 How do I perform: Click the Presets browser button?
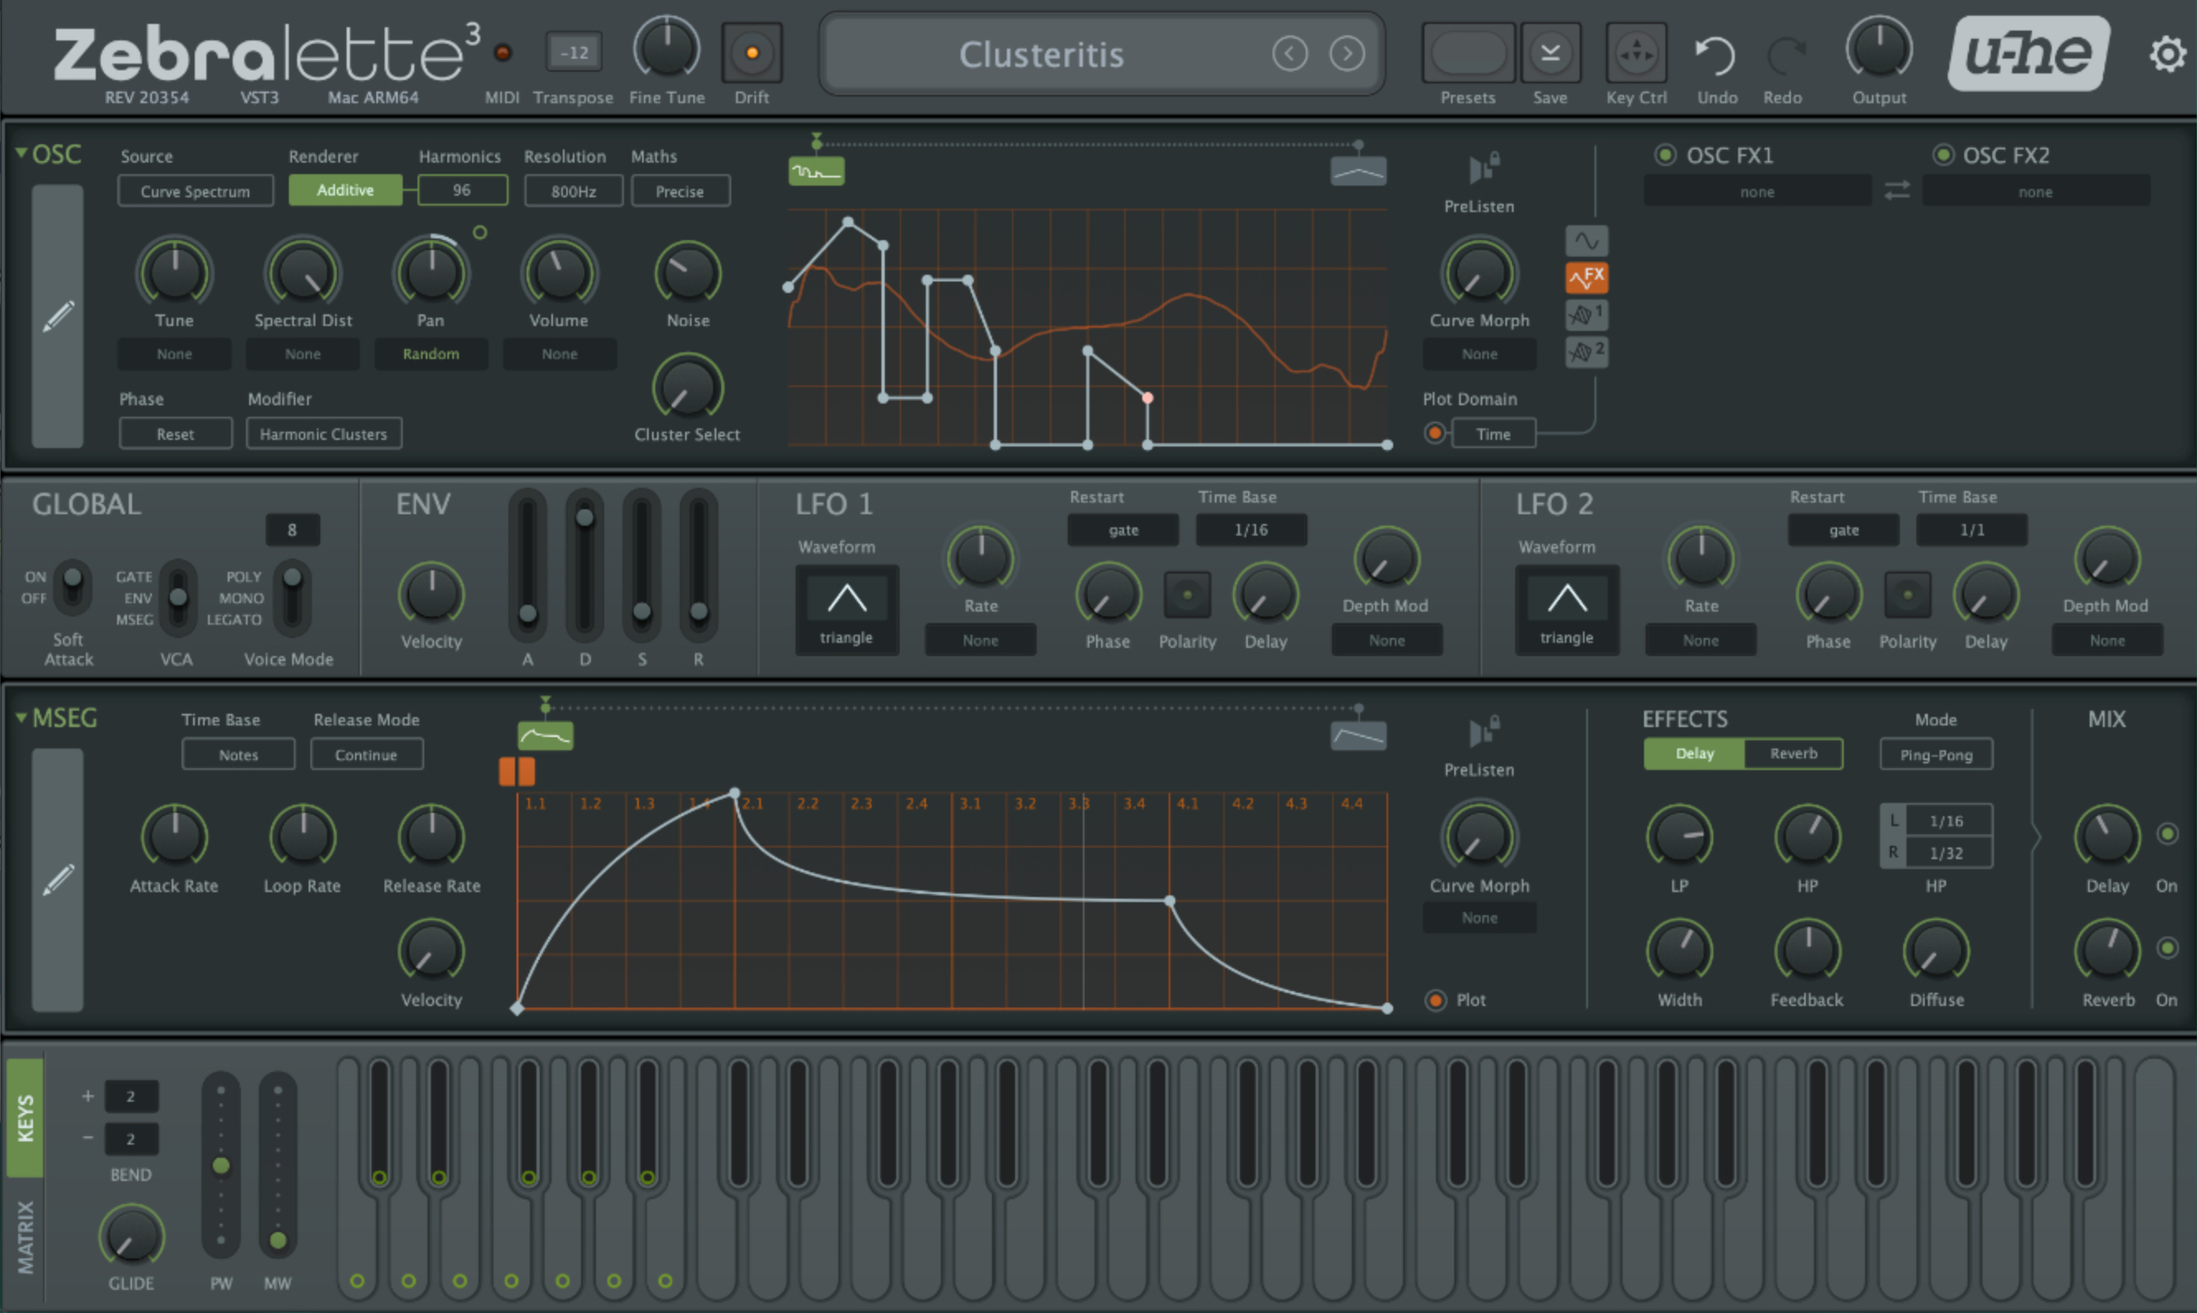click(x=1468, y=54)
